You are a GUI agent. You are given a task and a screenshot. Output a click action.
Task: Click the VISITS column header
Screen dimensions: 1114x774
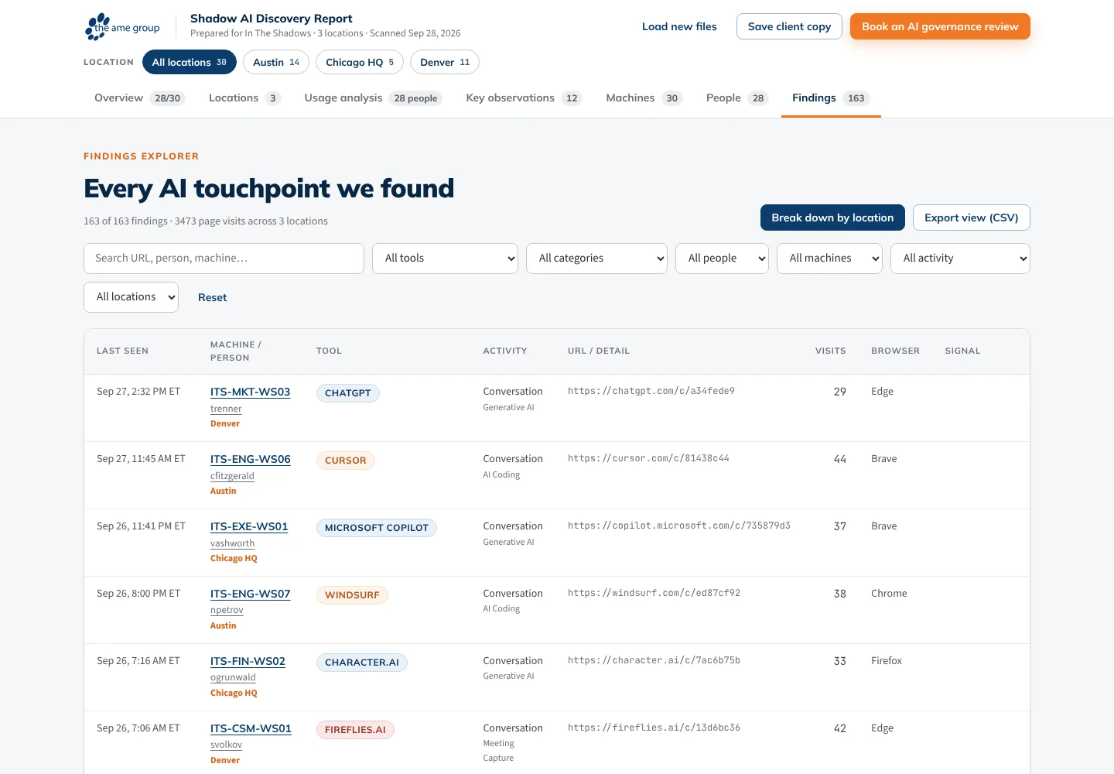(x=830, y=351)
